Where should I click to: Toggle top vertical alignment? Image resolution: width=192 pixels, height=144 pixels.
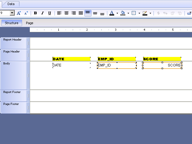88,13
